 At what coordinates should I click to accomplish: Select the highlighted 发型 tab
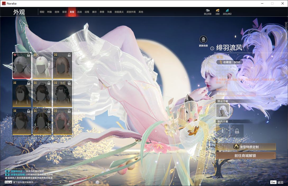point(72,12)
